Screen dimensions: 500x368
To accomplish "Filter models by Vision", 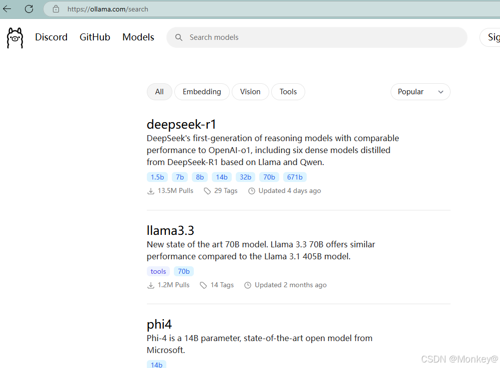I will pos(250,92).
